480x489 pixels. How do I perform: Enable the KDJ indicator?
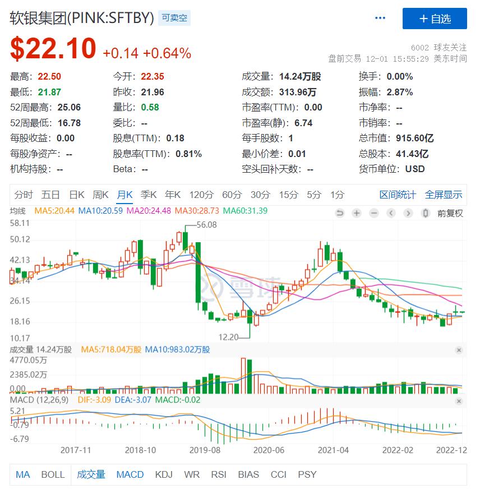tap(164, 474)
